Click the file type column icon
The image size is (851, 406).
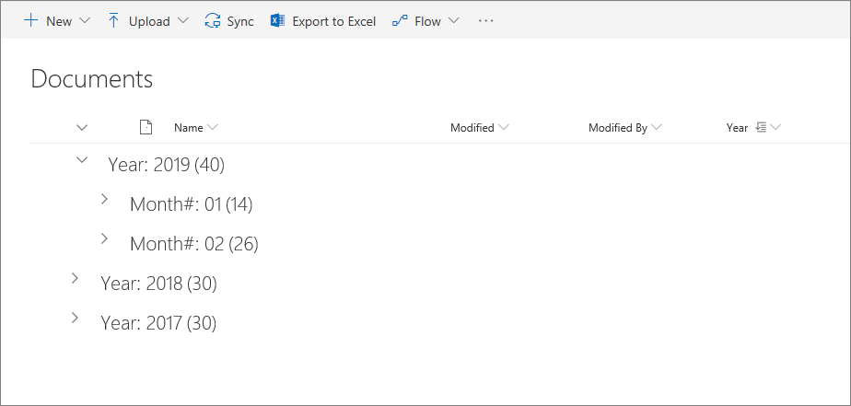[145, 128]
